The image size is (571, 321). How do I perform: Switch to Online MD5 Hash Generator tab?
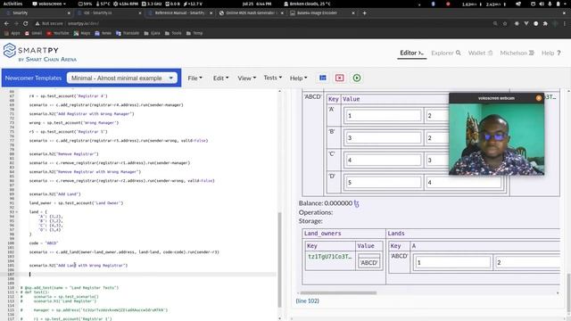[251, 13]
